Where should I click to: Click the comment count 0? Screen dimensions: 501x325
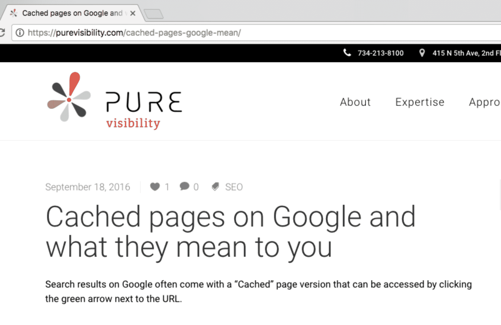click(196, 187)
